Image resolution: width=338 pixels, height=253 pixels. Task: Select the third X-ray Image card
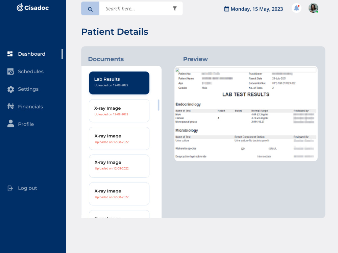point(119,166)
